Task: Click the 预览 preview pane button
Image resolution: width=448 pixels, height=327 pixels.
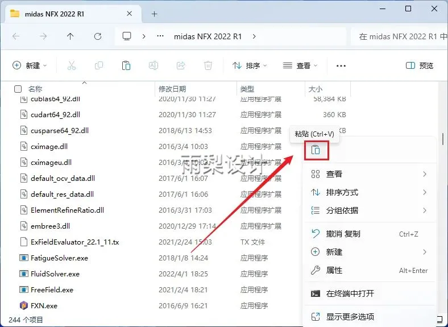Action: point(420,65)
